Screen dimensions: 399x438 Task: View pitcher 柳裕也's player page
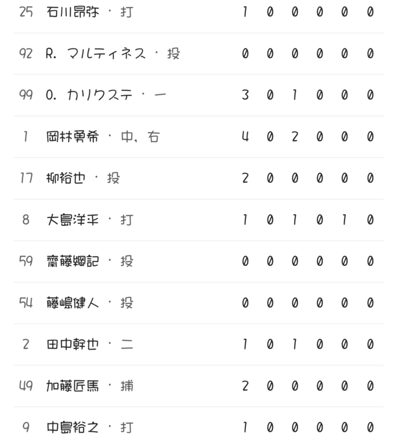point(66,178)
